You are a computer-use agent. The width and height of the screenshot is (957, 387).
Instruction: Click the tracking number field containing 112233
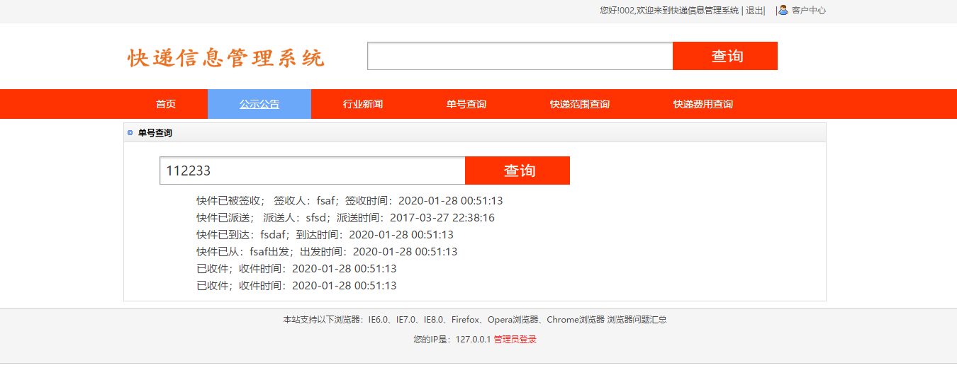(312, 171)
